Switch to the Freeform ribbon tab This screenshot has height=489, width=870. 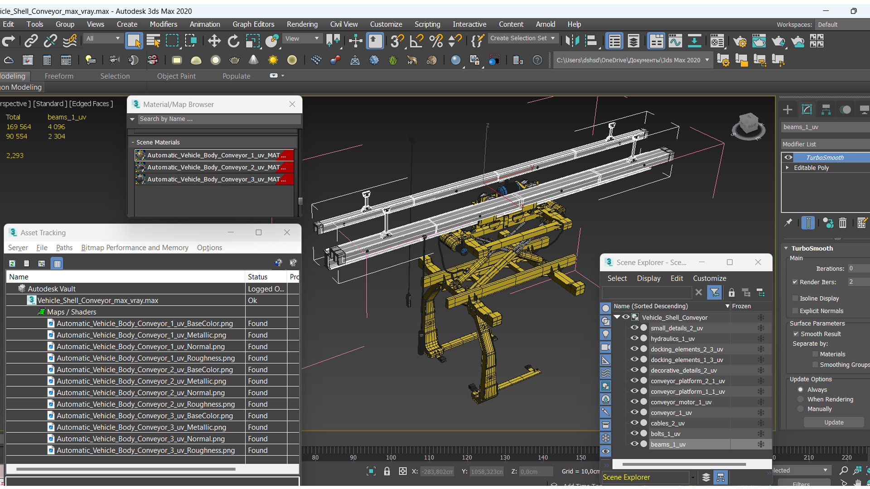click(59, 76)
